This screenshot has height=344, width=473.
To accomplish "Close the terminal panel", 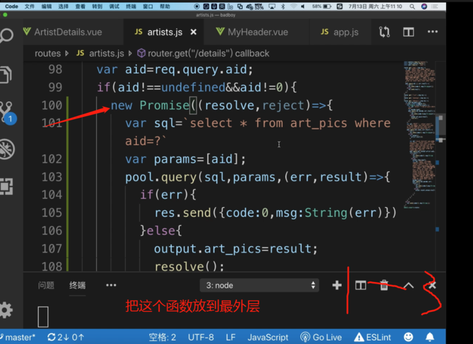I will point(432,285).
